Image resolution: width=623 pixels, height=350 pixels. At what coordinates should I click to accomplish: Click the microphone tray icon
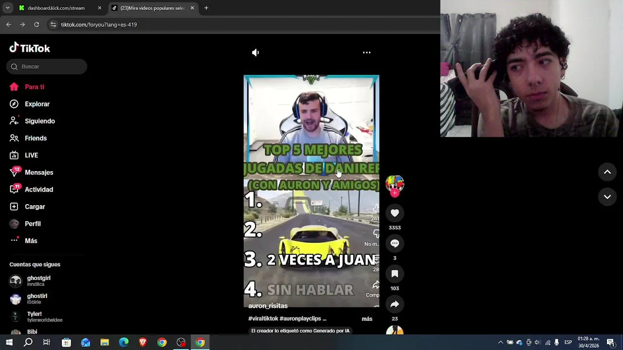point(557,342)
